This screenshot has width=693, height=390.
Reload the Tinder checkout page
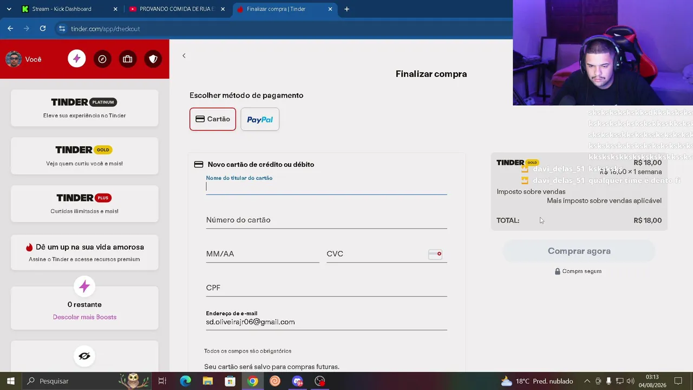click(43, 29)
